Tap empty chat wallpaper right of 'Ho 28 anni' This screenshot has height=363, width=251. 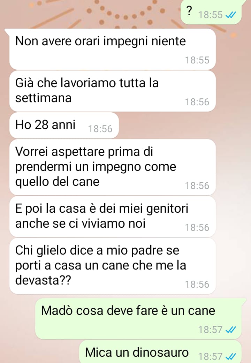(x=181, y=125)
